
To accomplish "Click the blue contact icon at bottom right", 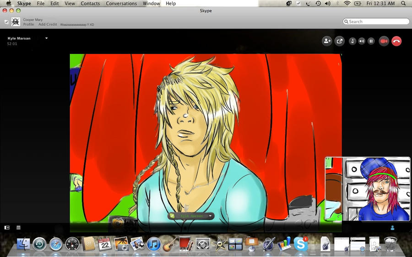I will point(393,228).
